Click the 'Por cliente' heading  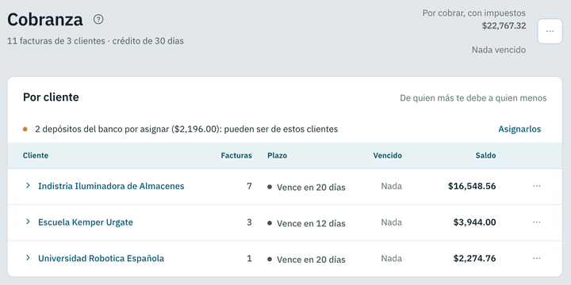[51, 97]
